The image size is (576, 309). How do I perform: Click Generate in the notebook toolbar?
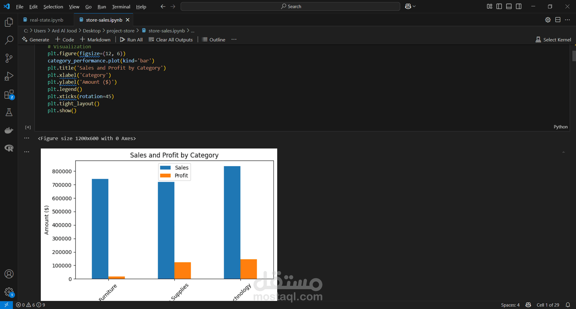pyautogui.click(x=36, y=40)
